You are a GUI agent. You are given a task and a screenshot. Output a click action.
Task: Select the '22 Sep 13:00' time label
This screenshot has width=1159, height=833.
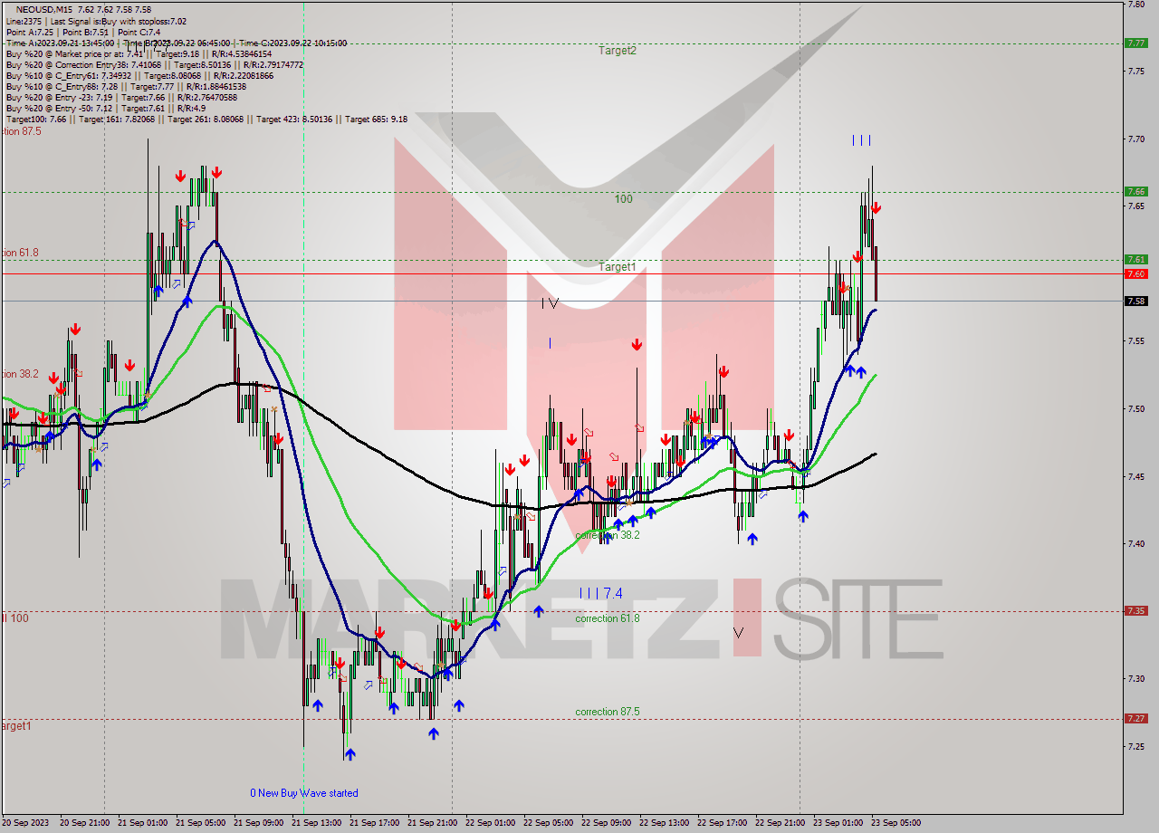coord(663,823)
